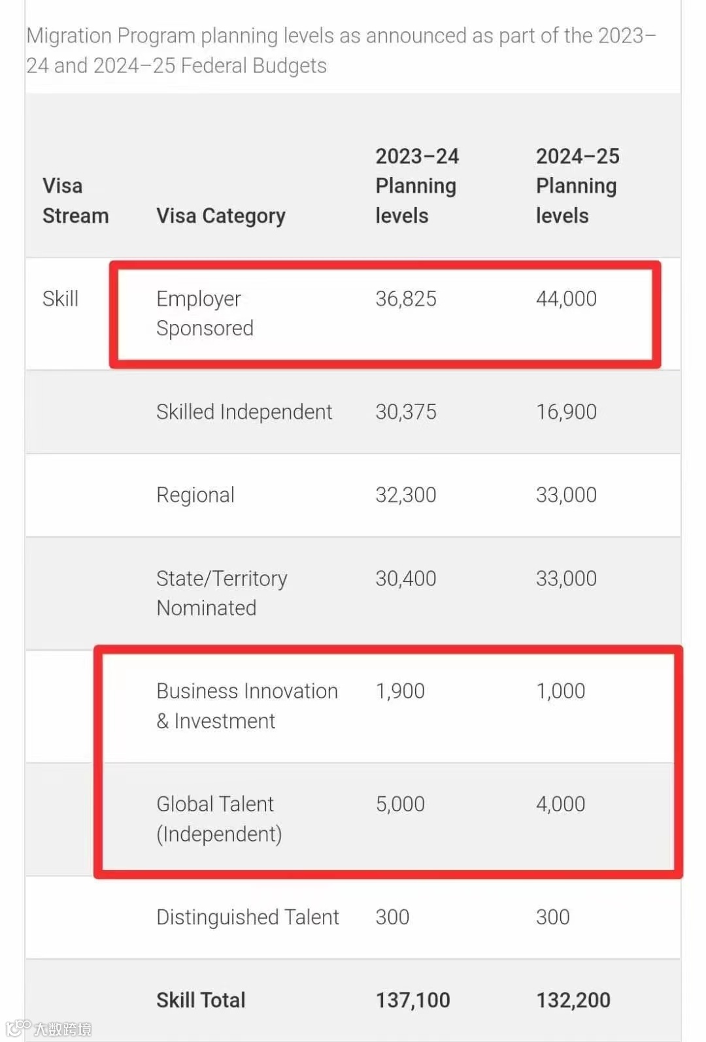
Task: Click the Visa Stream column header
Action: pos(75,201)
